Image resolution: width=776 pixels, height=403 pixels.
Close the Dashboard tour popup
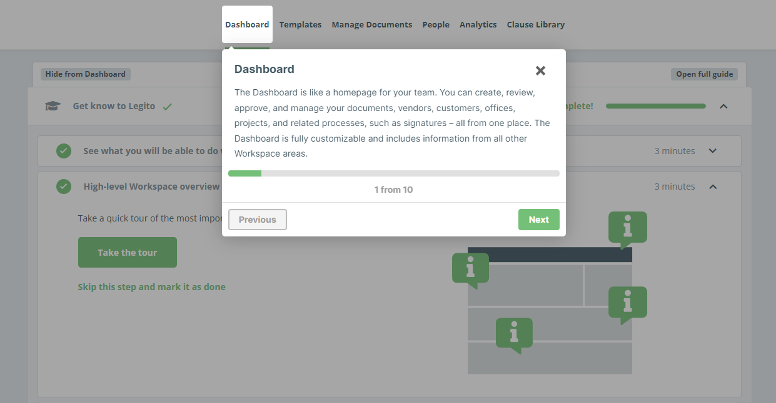pos(541,70)
